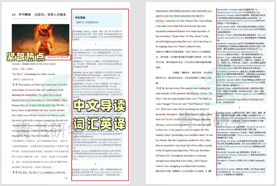The height and width of the screenshot is (186, 277).
Task: Click glossary entry 'dastardly' on the right page
Action: click(x=222, y=152)
